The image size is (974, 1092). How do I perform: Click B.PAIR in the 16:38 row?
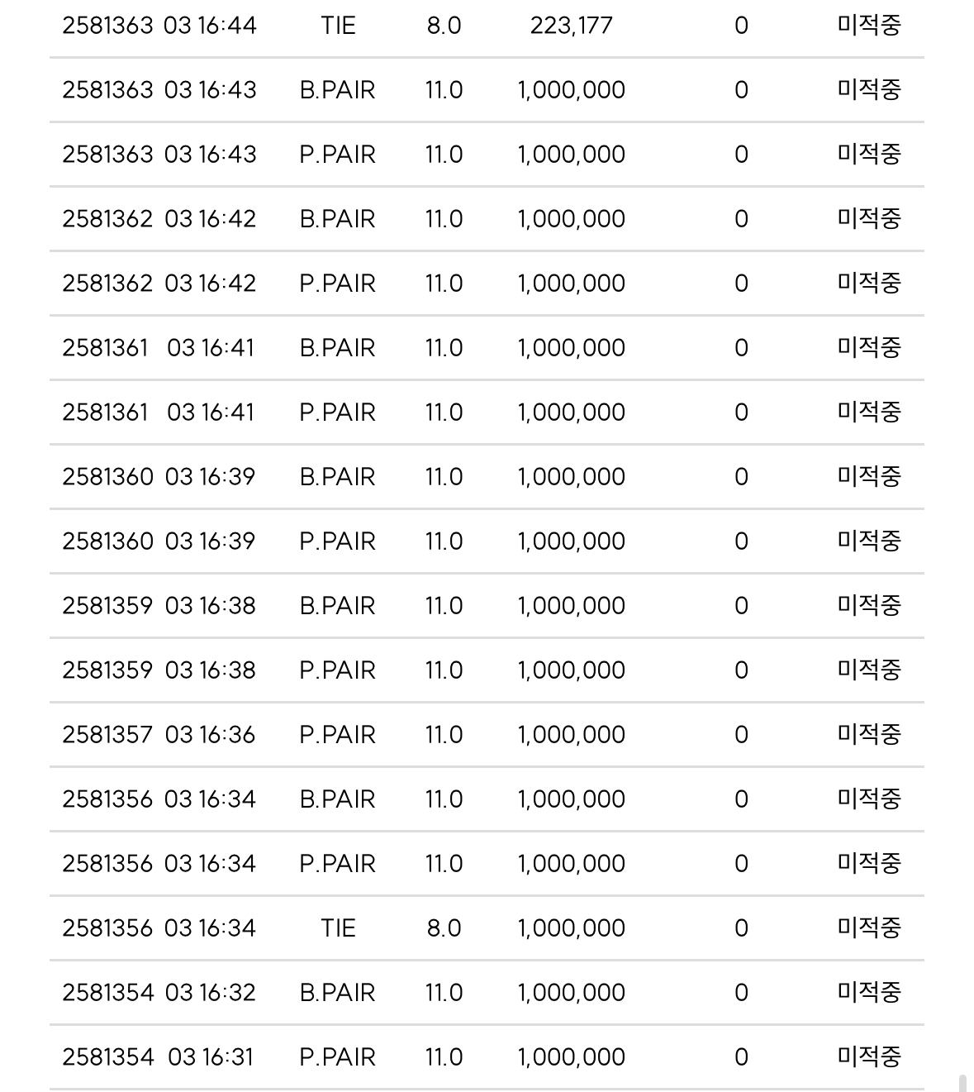click(337, 606)
